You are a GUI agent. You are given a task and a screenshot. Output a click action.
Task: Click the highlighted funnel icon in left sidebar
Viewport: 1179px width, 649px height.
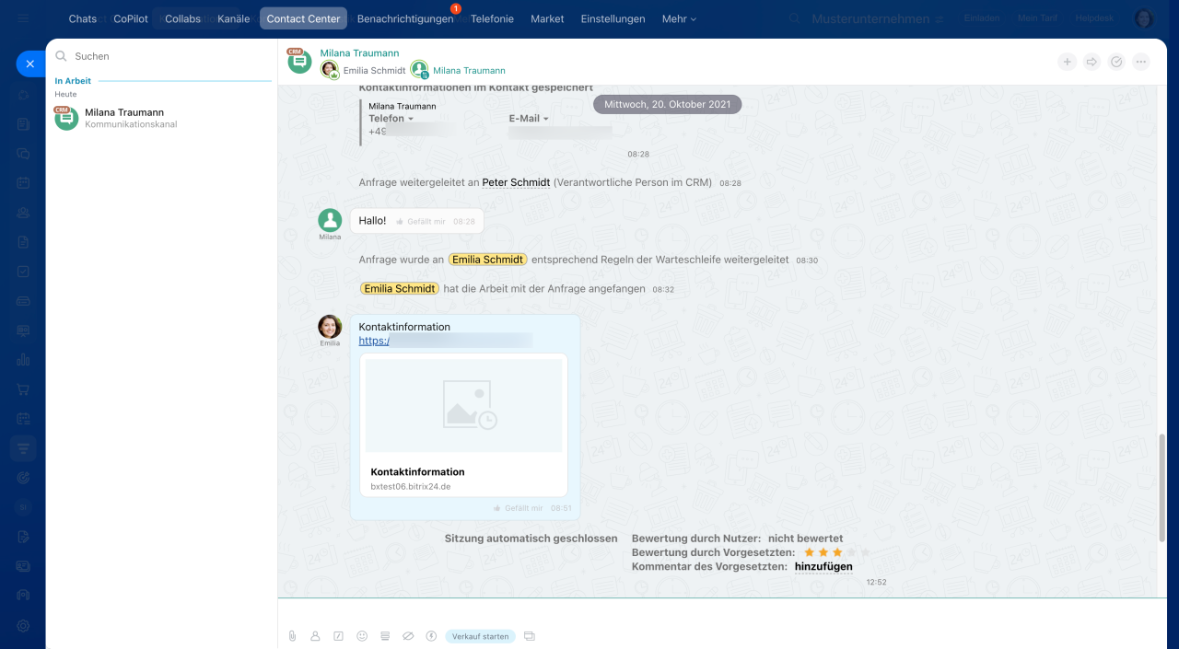[x=23, y=448]
